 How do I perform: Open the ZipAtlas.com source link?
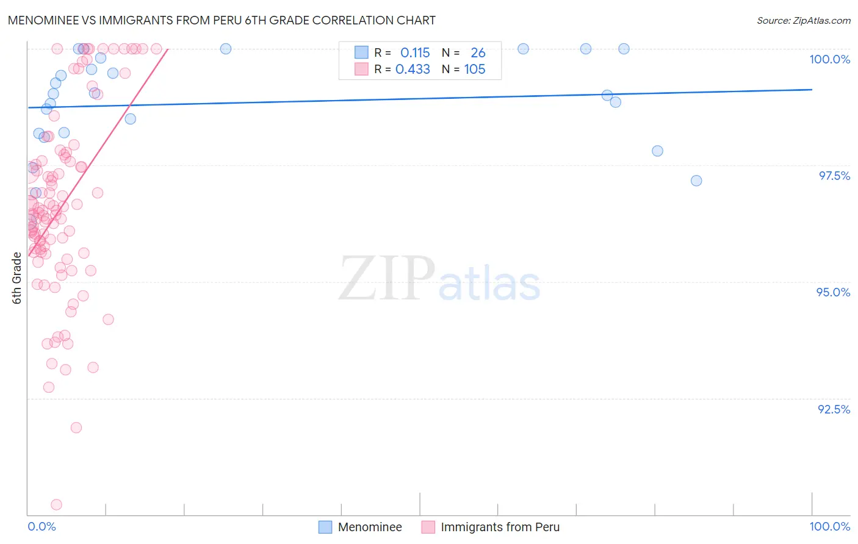coord(804,20)
